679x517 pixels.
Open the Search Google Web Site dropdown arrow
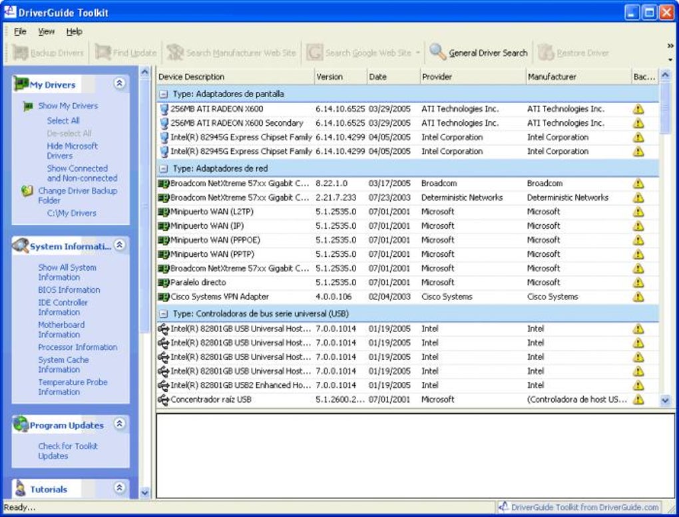(418, 53)
